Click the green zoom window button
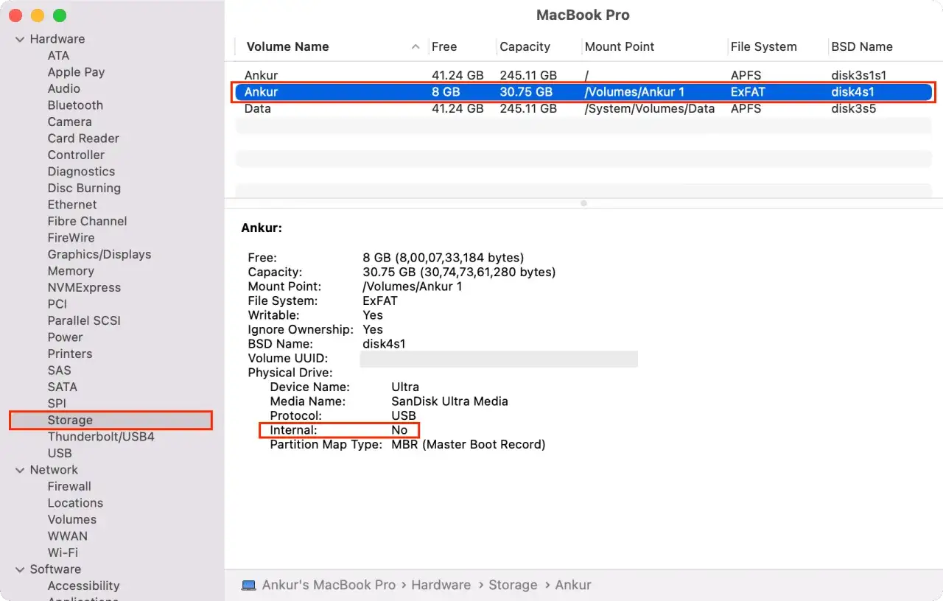This screenshot has width=943, height=601. [x=60, y=15]
